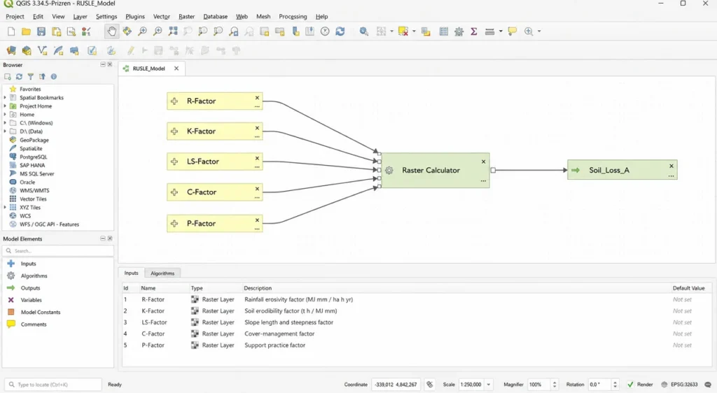Click the New Project icon
Viewport: 717px width, 393px height.
(x=11, y=31)
